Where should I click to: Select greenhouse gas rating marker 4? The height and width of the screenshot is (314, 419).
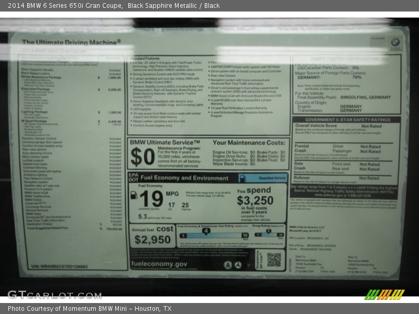[x=206, y=231]
